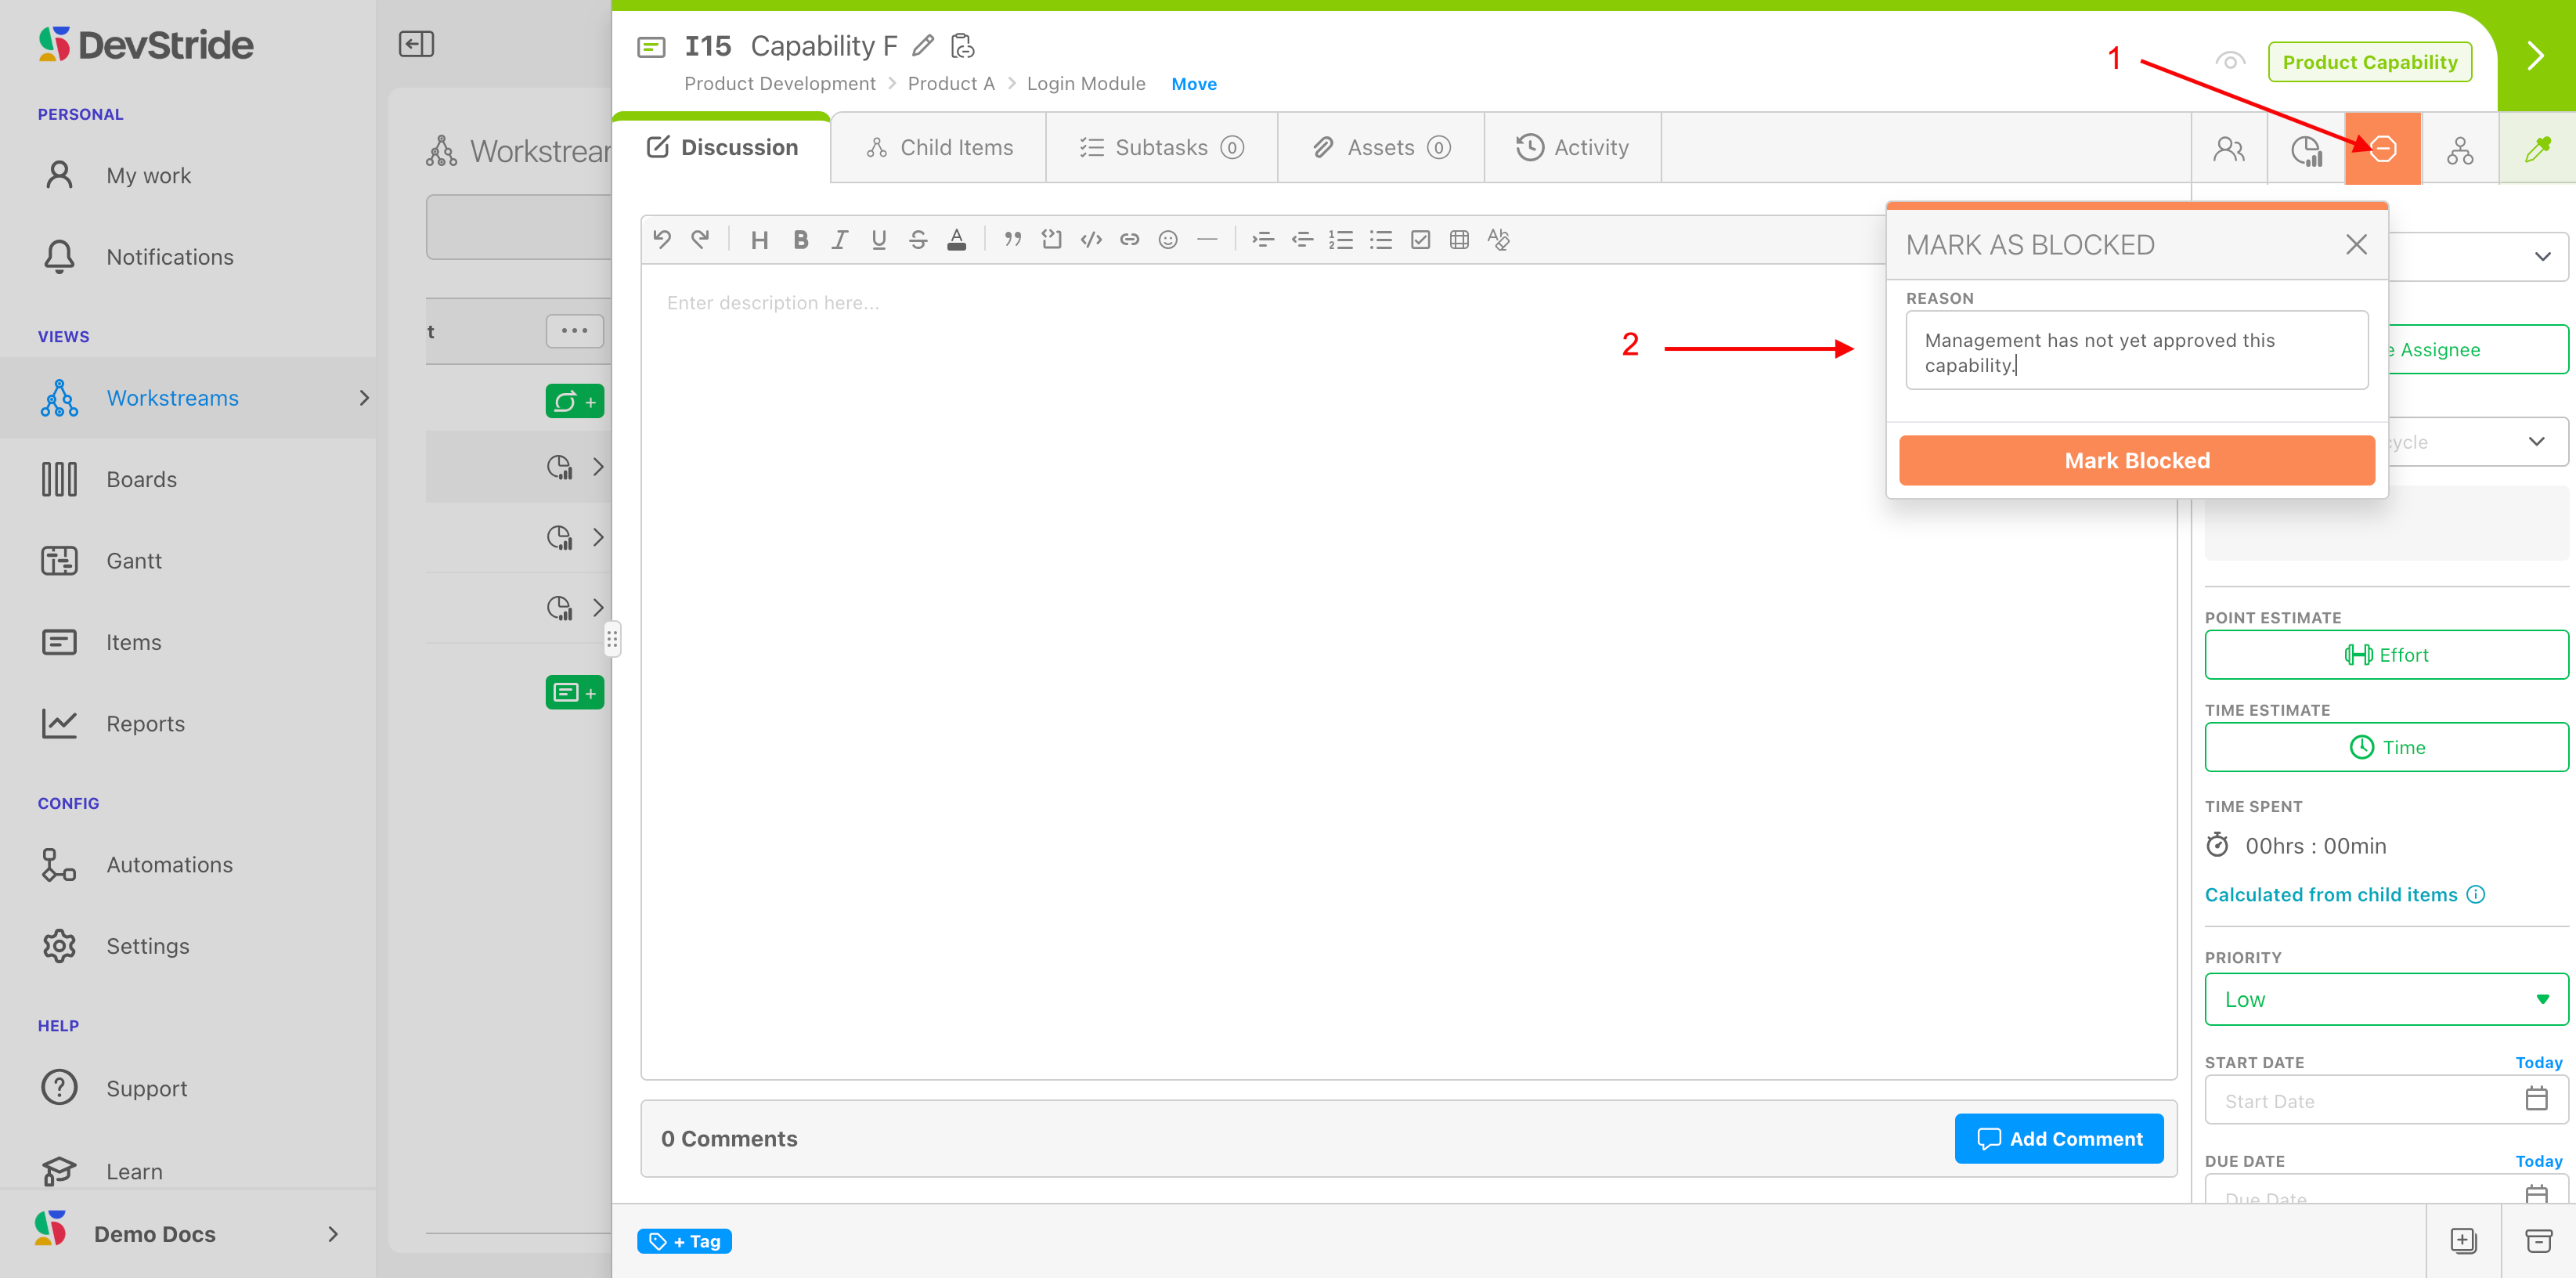Image resolution: width=2576 pixels, height=1278 pixels.
Task: Open the Priority Low dropdown
Action: point(2385,999)
